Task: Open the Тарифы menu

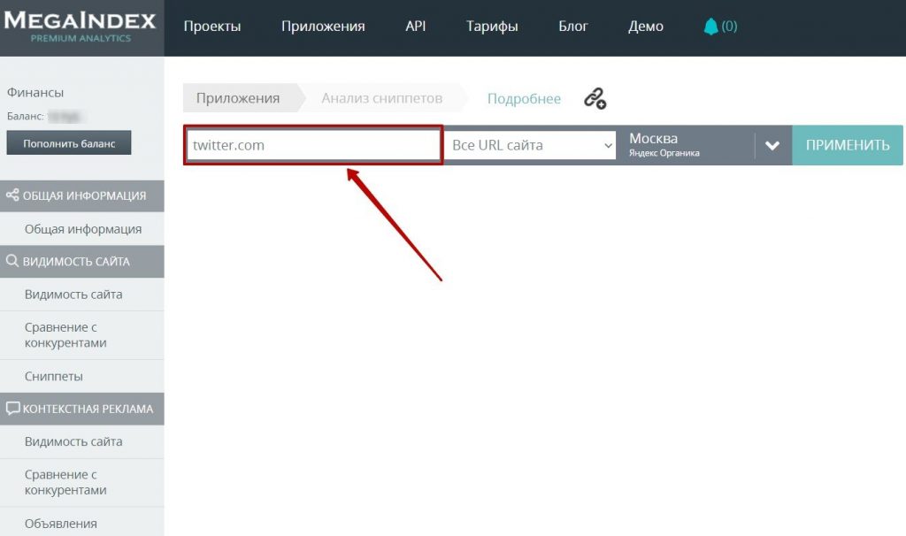Action: pos(492,26)
